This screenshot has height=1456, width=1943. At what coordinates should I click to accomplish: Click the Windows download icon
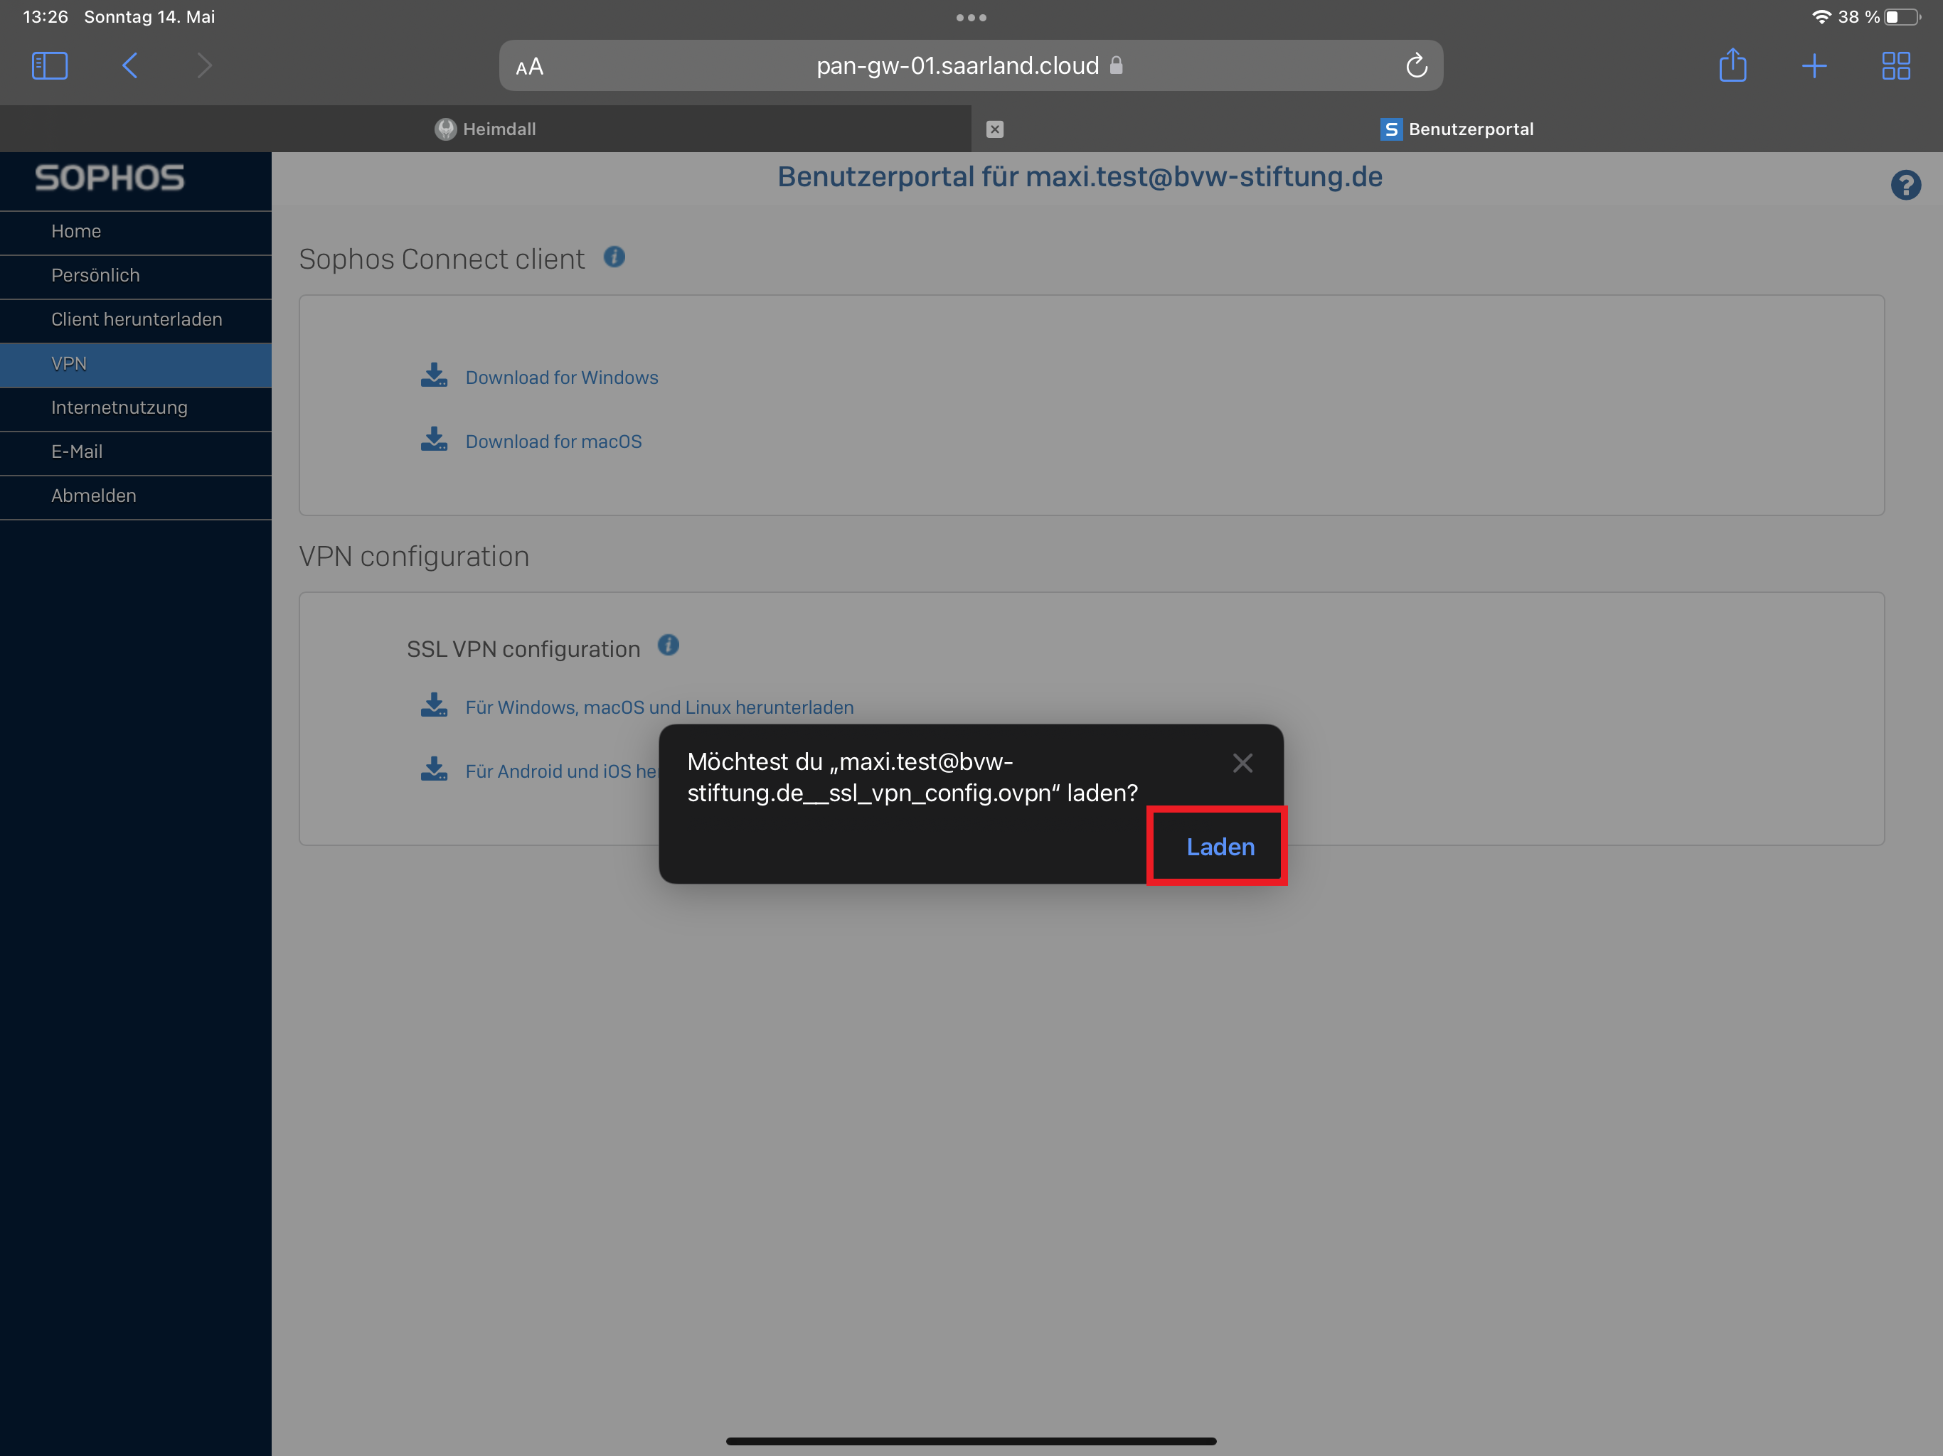pyautogui.click(x=434, y=376)
